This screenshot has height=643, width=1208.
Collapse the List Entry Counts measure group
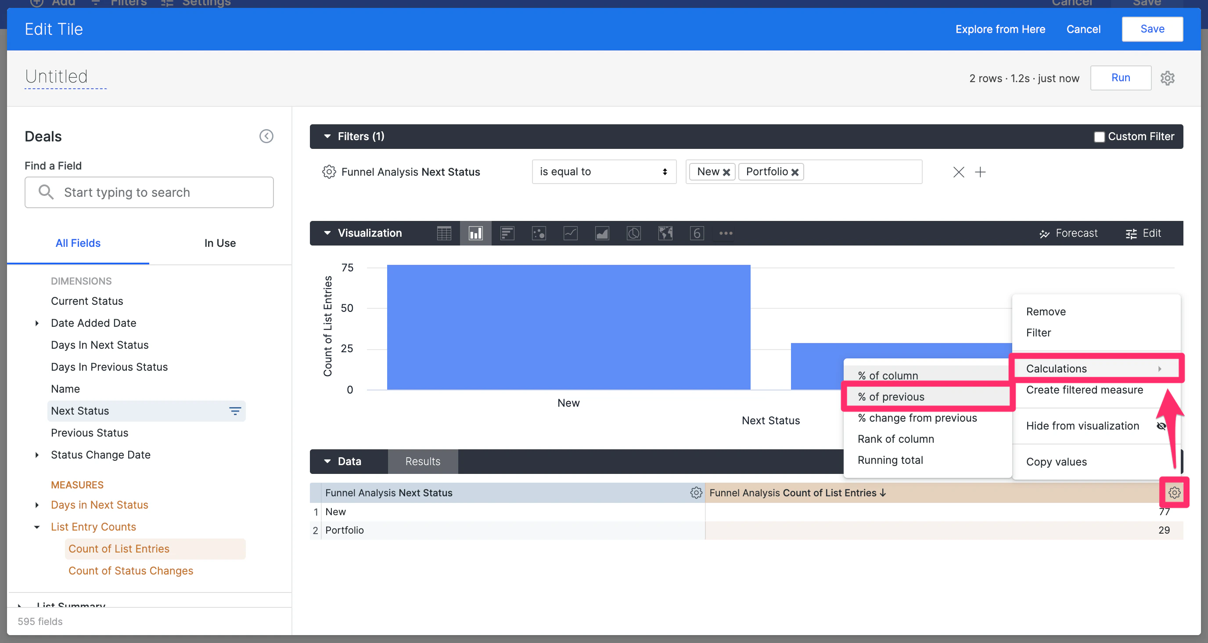click(x=37, y=527)
